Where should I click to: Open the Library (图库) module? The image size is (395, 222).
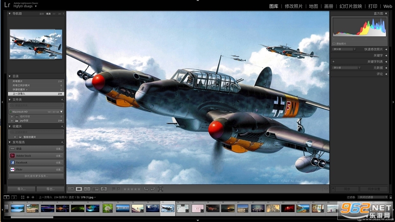(x=274, y=6)
